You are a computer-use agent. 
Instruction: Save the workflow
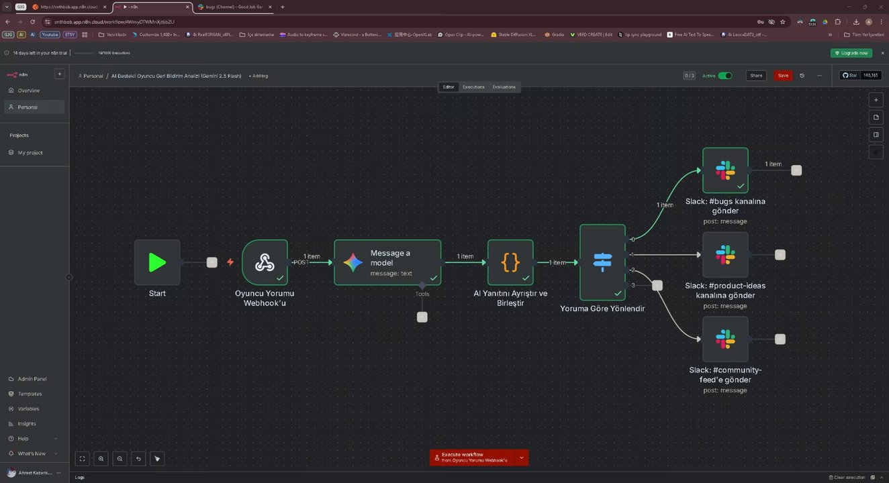click(x=783, y=76)
